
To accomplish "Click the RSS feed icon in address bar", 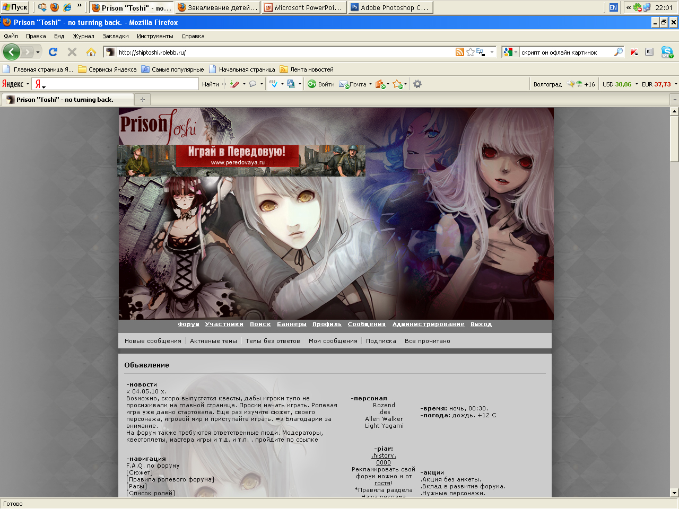I will coord(460,52).
